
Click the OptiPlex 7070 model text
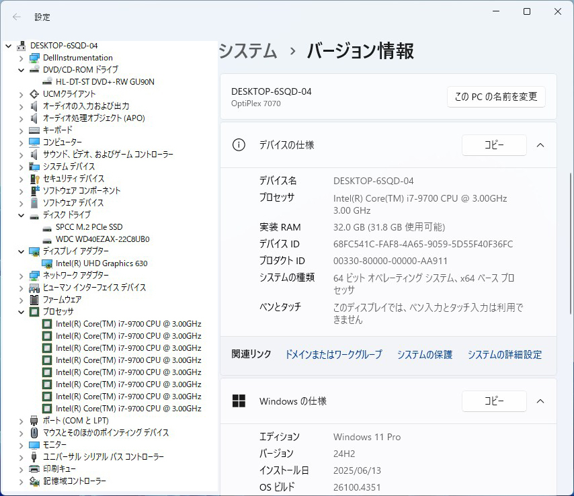point(256,104)
